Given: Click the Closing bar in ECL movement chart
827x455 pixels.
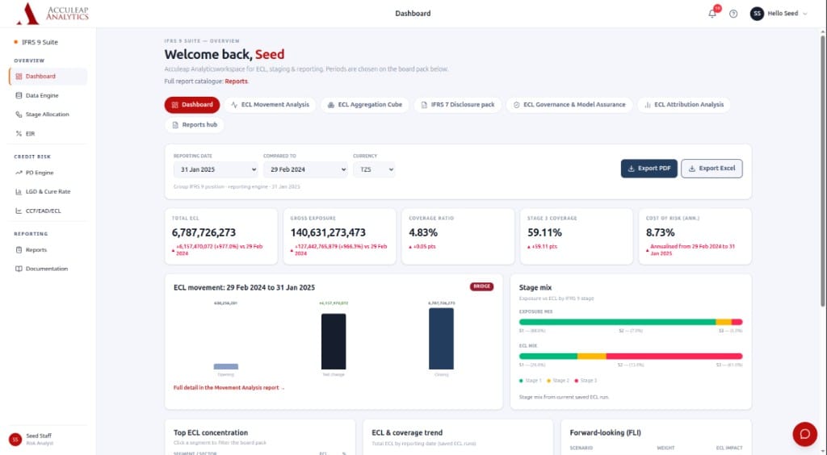Looking at the screenshot, I should [x=441, y=339].
